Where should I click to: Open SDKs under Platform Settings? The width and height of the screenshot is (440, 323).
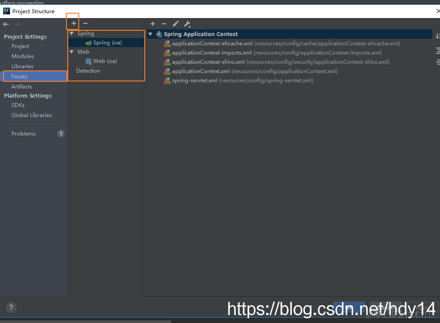[18, 105]
